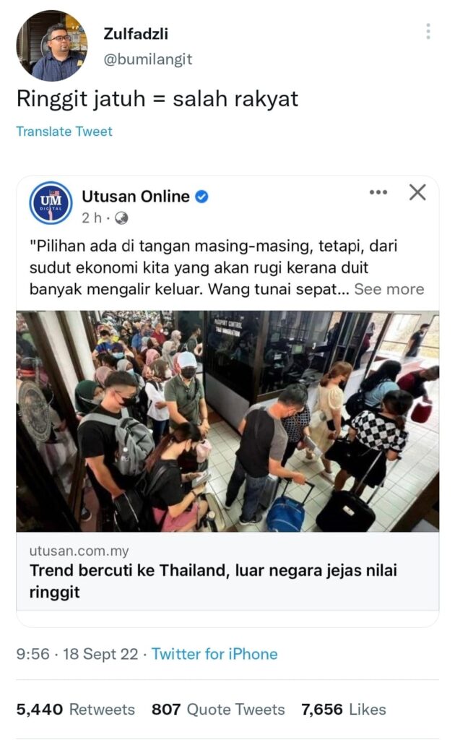Open the tweet's three-dot options menu
Image resolution: width=455 pixels, height=740 pixels.
pos(428,31)
